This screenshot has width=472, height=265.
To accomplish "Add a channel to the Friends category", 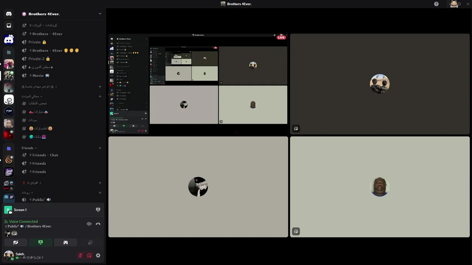I will coord(100,148).
